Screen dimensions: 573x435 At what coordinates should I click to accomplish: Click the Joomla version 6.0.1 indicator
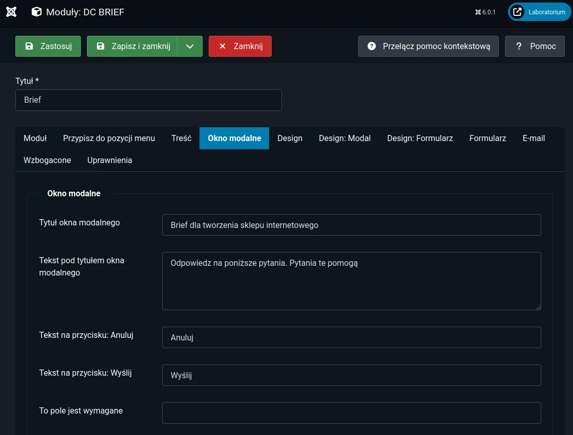485,12
